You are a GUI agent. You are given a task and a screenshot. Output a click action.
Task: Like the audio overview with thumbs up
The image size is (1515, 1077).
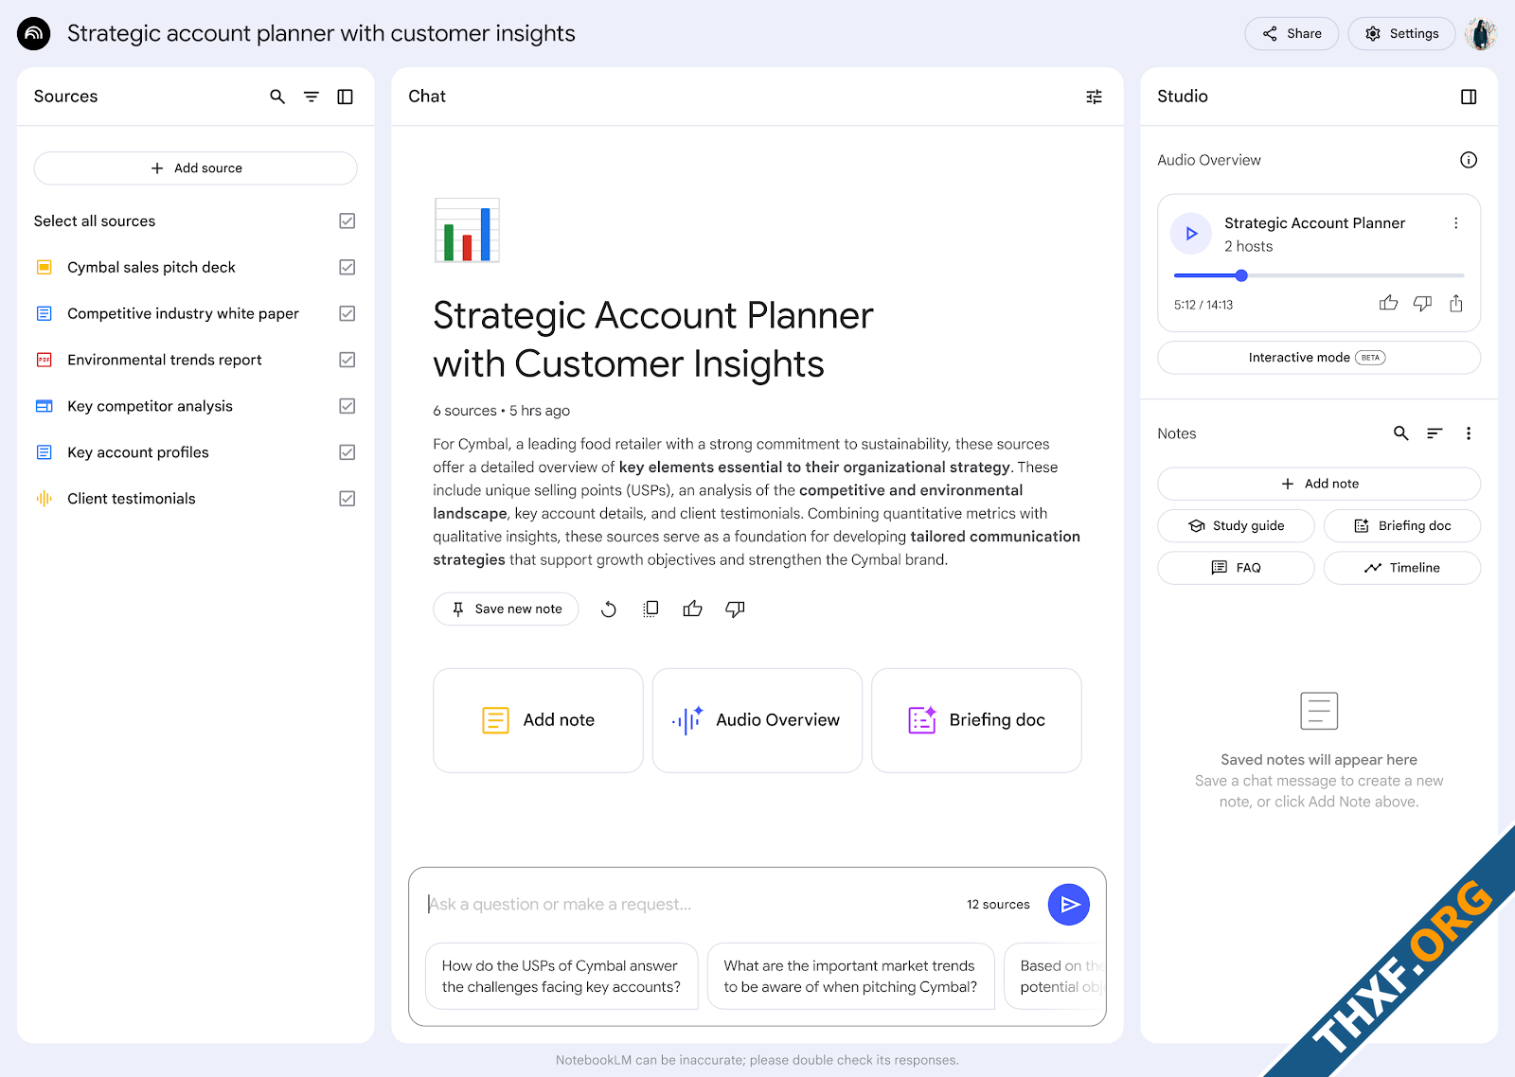pyautogui.click(x=1388, y=303)
